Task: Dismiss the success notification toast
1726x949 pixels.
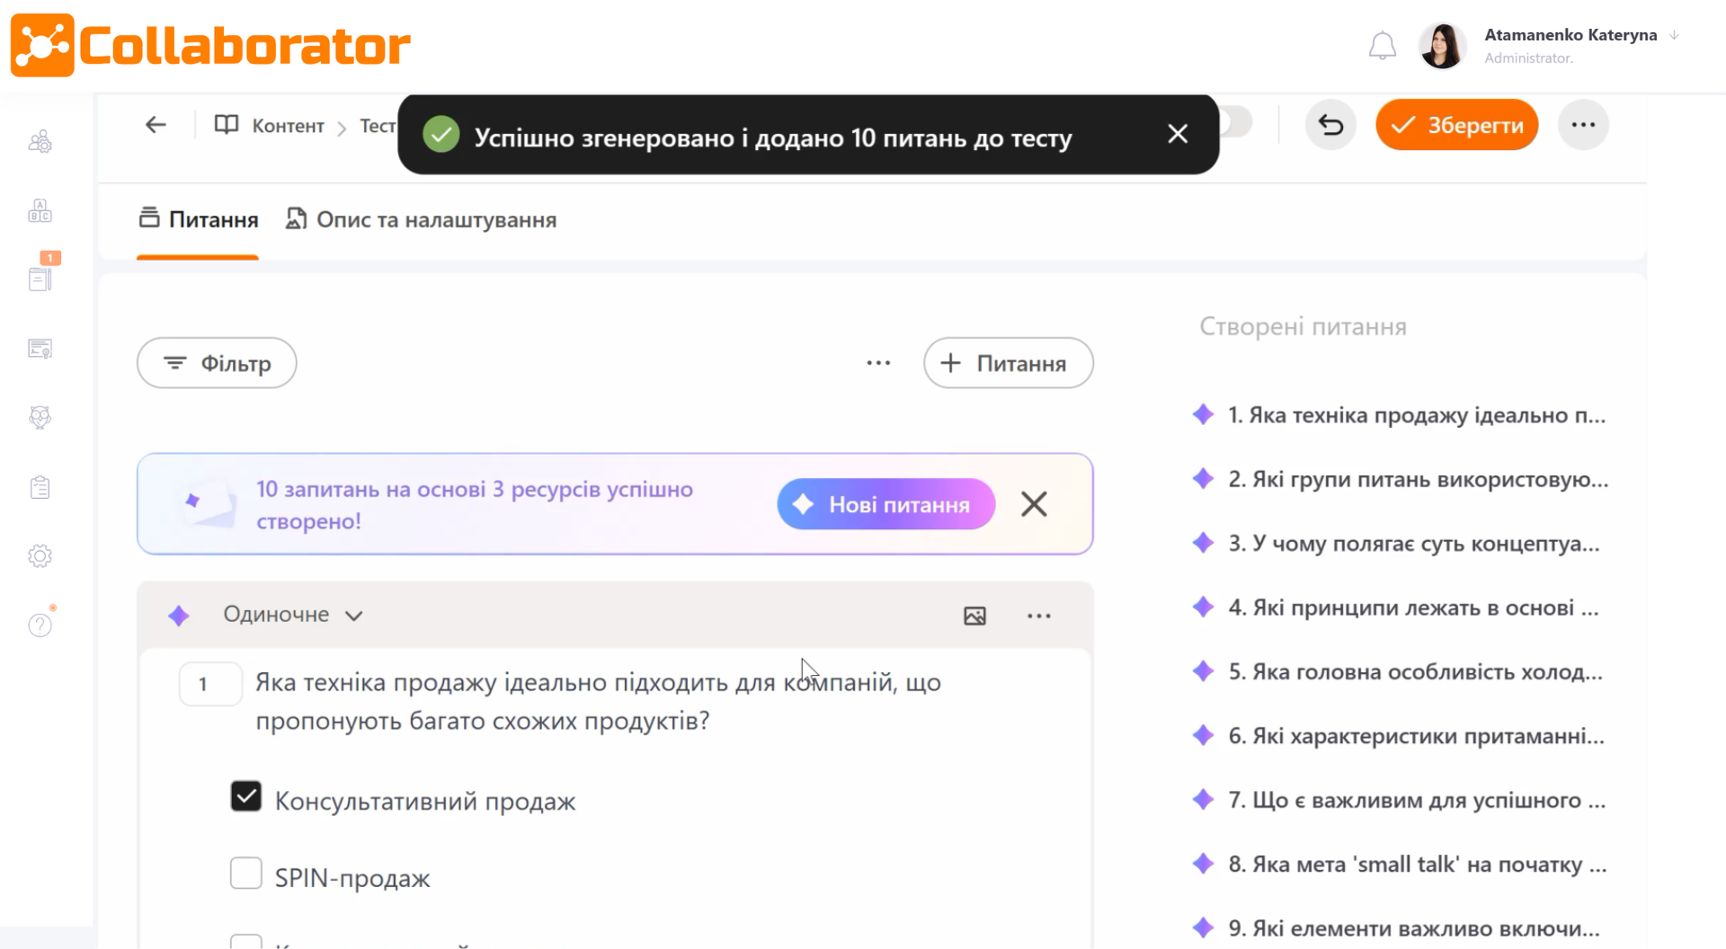Action: pyautogui.click(x=1178, y=134)
